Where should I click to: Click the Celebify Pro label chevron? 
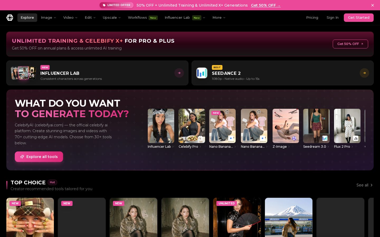pyautogui.click(x=200, y=147)
